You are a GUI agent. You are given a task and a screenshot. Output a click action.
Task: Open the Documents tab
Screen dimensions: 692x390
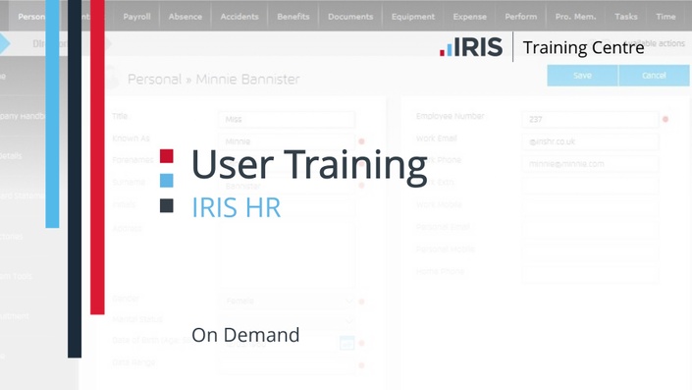point(350,17)
